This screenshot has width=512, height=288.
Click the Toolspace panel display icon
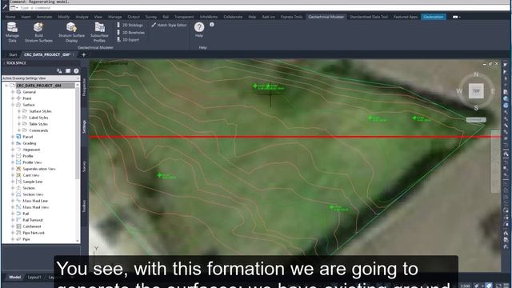click(x=68, y=71)
